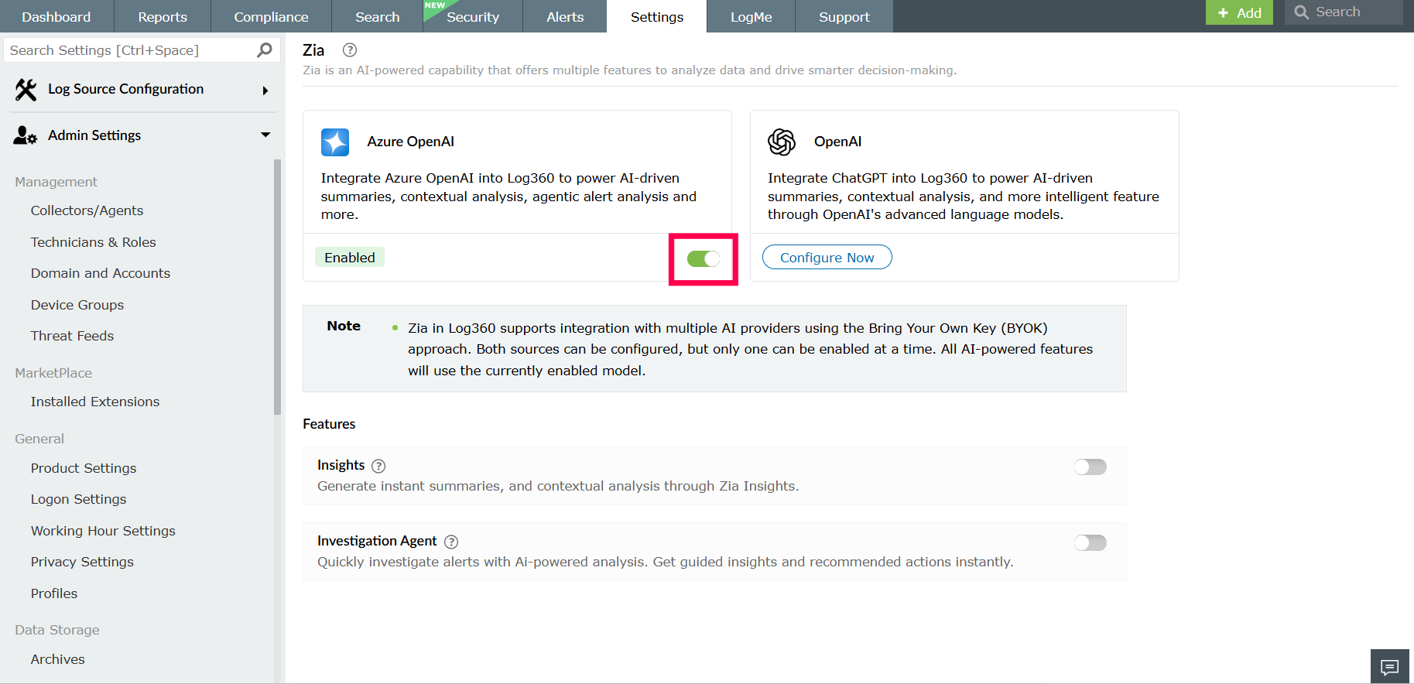
Task: Open the chat feedback icon
Action: click(1390, 667)
